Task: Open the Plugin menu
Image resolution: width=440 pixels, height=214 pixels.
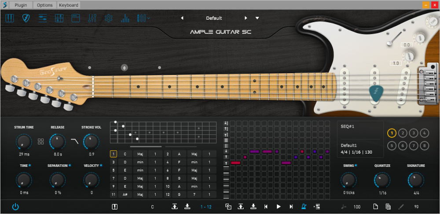Action: [x=21, y=5]
